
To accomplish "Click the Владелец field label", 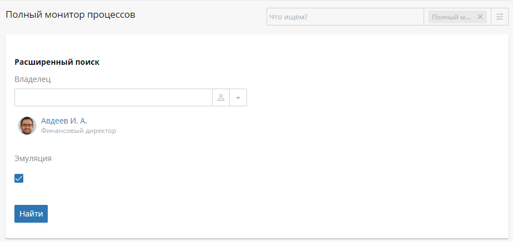I will (33, 79).
